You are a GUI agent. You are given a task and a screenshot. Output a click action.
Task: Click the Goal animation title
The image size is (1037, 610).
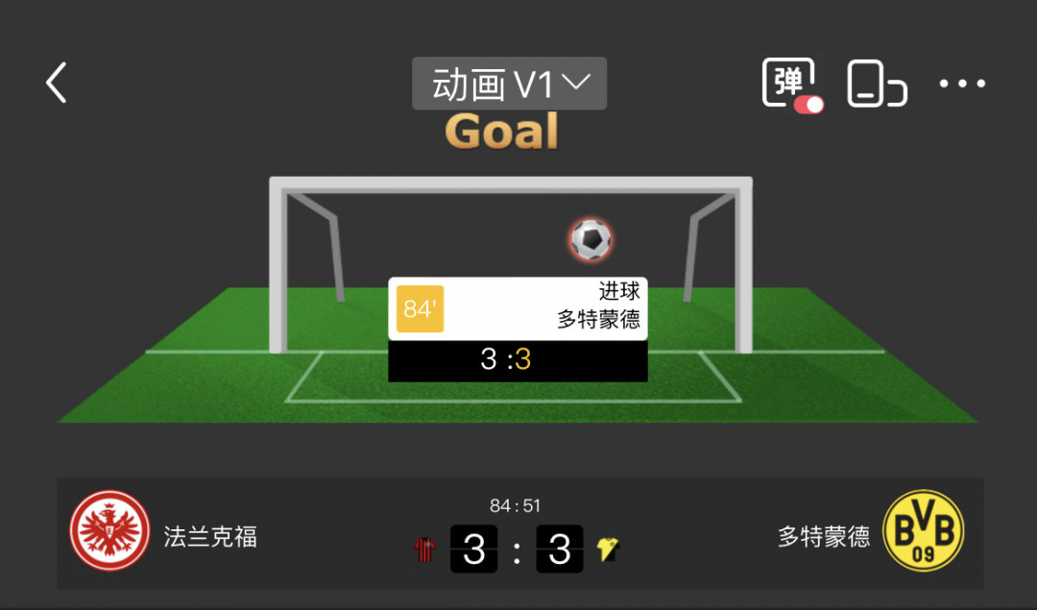tap(502, 131)
